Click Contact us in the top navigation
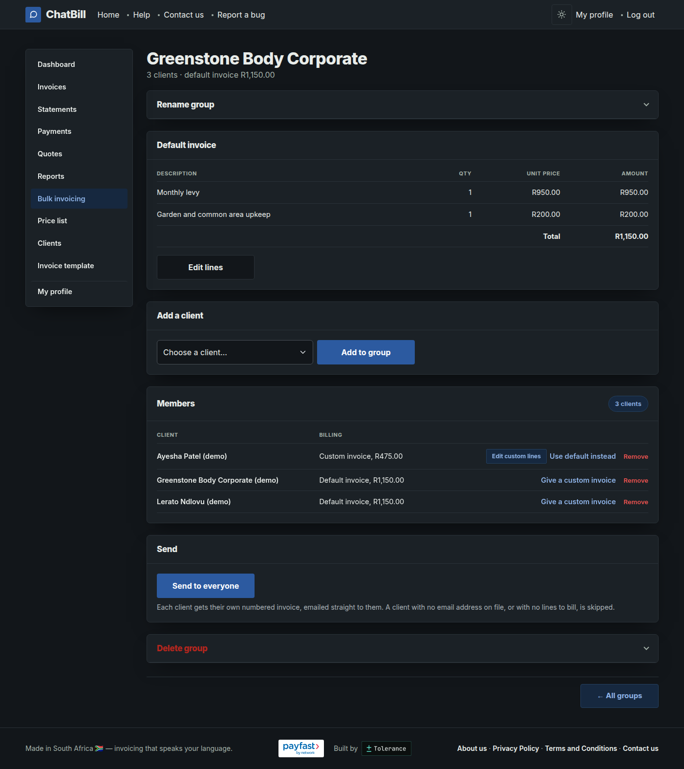The height and width of the screenshot is (769, 684). [184, 15]
